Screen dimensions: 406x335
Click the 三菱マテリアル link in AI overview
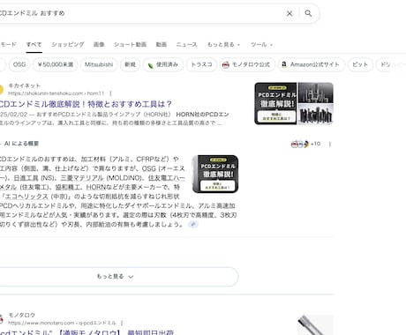(82, 178)
